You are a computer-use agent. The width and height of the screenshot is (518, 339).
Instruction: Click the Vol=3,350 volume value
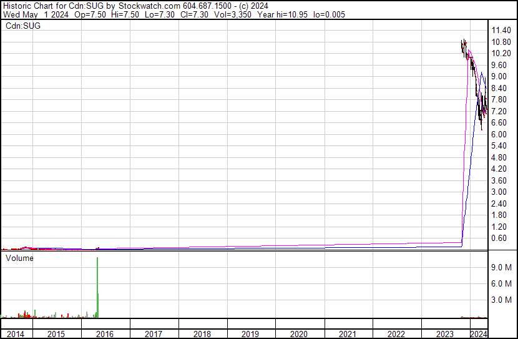[233, 14]
